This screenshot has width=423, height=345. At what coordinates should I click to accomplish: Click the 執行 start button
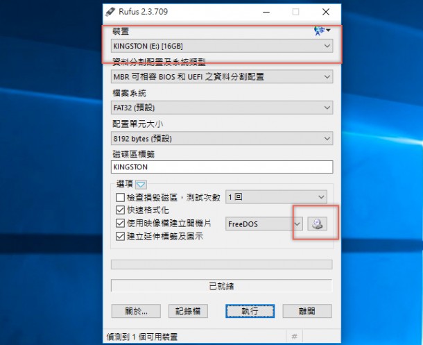click(x=250, y=311)
